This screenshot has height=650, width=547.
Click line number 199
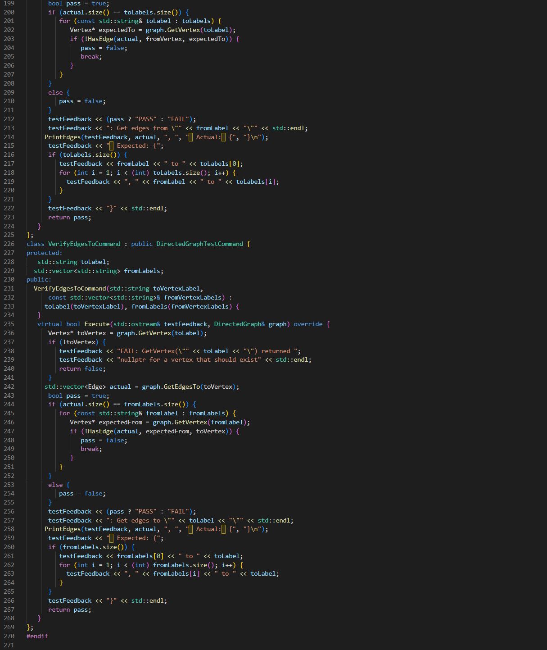[x=9, y=4]
